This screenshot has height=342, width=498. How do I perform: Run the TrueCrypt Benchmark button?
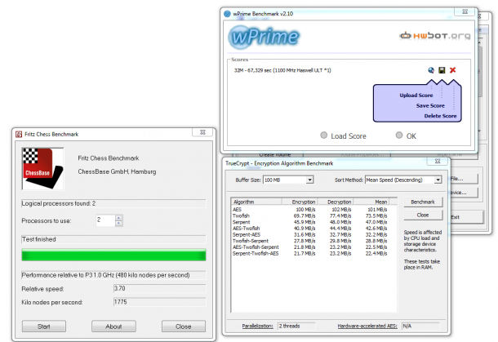tap(423, 202)
